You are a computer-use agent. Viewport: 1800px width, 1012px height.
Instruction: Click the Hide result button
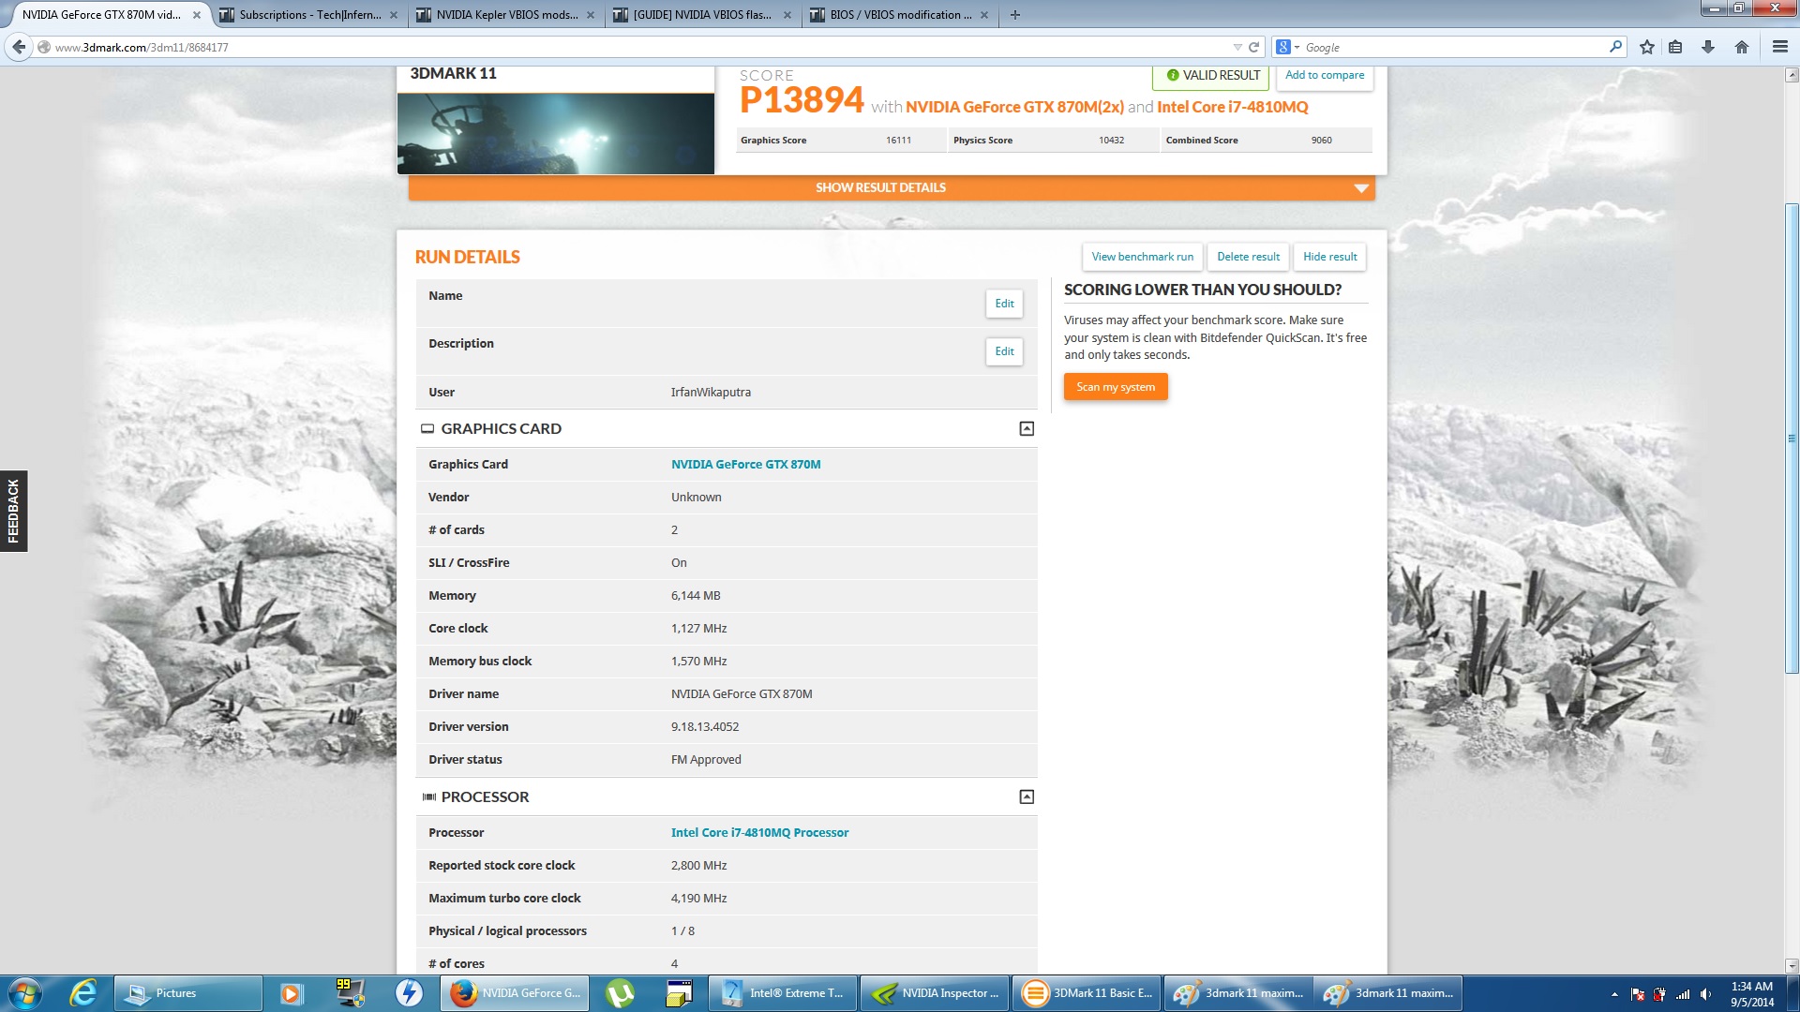pos(1329,257)
